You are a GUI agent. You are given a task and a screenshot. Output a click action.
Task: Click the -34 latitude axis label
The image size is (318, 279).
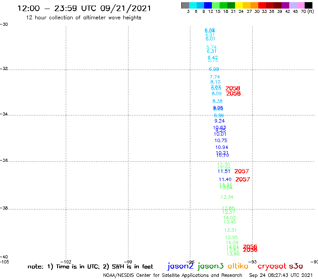point(4,114)
